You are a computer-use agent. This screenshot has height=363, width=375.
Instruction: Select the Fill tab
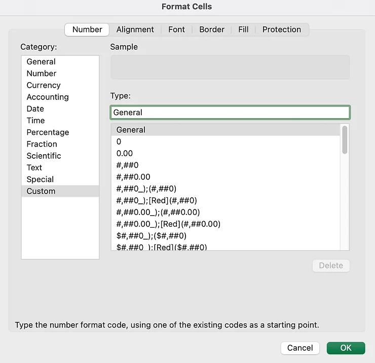click(243, 29)
